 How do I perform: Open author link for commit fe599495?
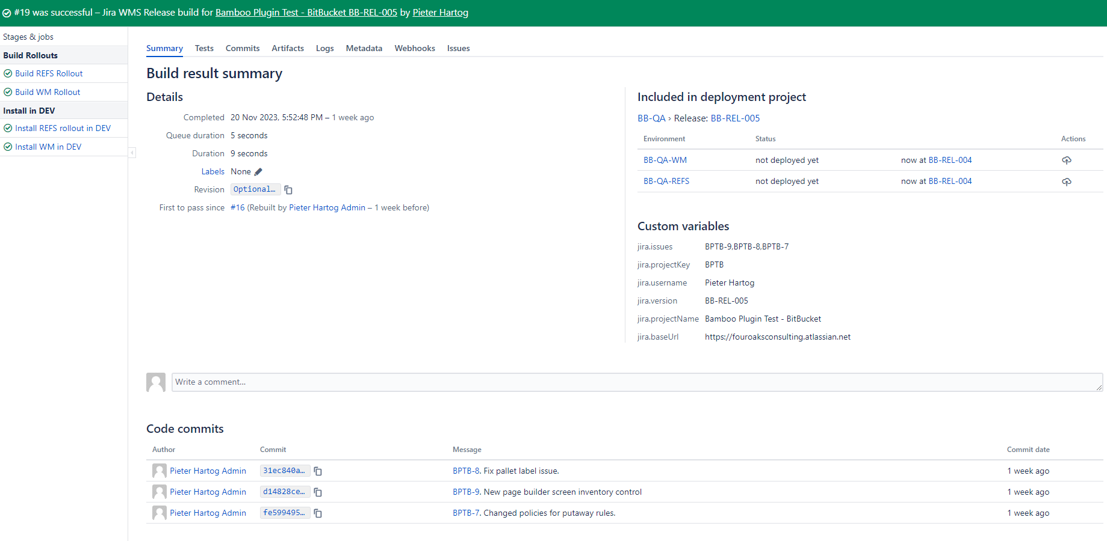[x=208, y=513]
